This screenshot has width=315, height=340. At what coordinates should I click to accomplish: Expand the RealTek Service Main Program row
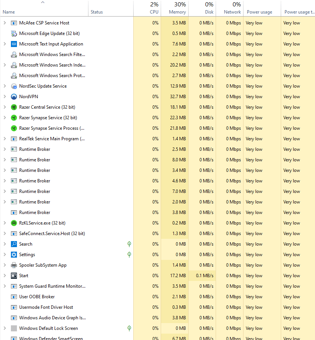coord(5,139)
